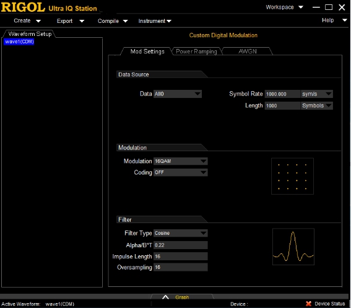Open the Compile menu
The width and height of the screenshot is (351, 308).
[x=113, y=21]
